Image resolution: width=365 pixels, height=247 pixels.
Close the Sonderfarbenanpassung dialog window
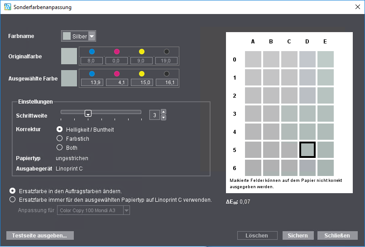pyautogui.click(x=358, y=7)
